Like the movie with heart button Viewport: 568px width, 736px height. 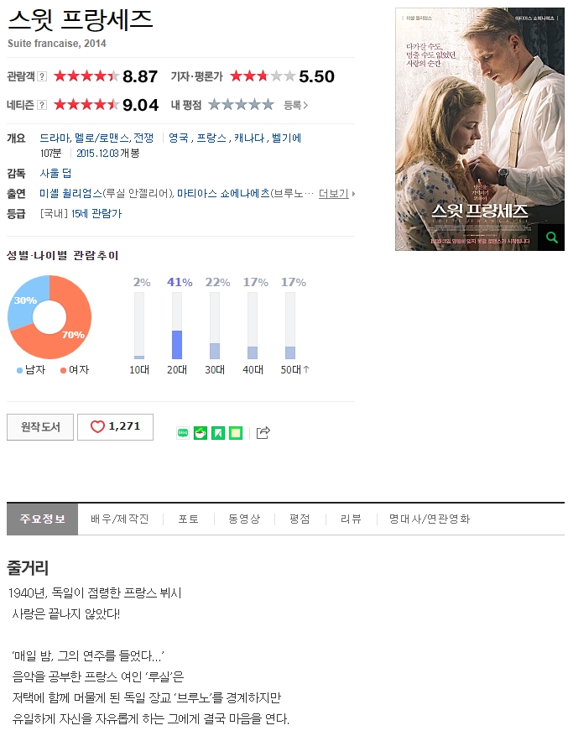[x=116, y=426]
